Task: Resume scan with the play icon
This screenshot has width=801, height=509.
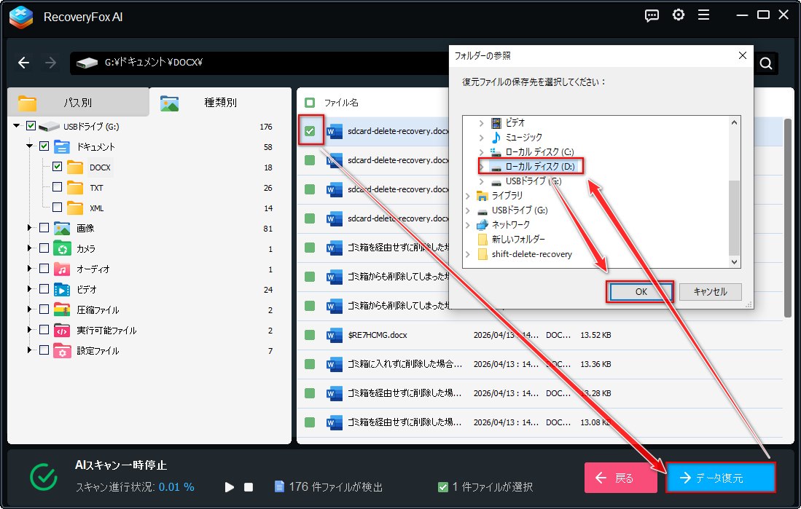Action: pos(229,487)
